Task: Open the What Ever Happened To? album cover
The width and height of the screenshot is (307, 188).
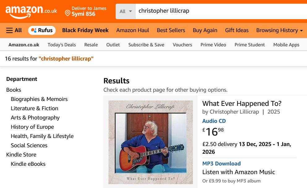Action: 151,142
